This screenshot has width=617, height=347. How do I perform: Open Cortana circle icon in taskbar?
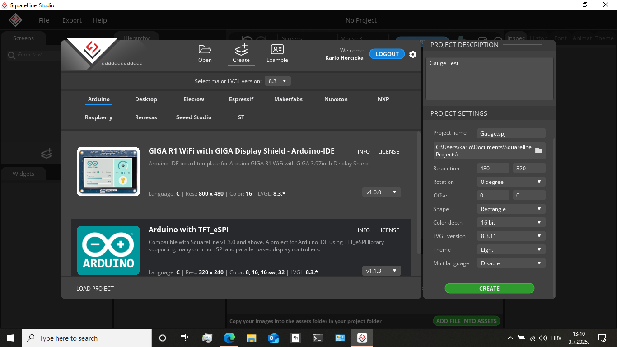point(163,338)
